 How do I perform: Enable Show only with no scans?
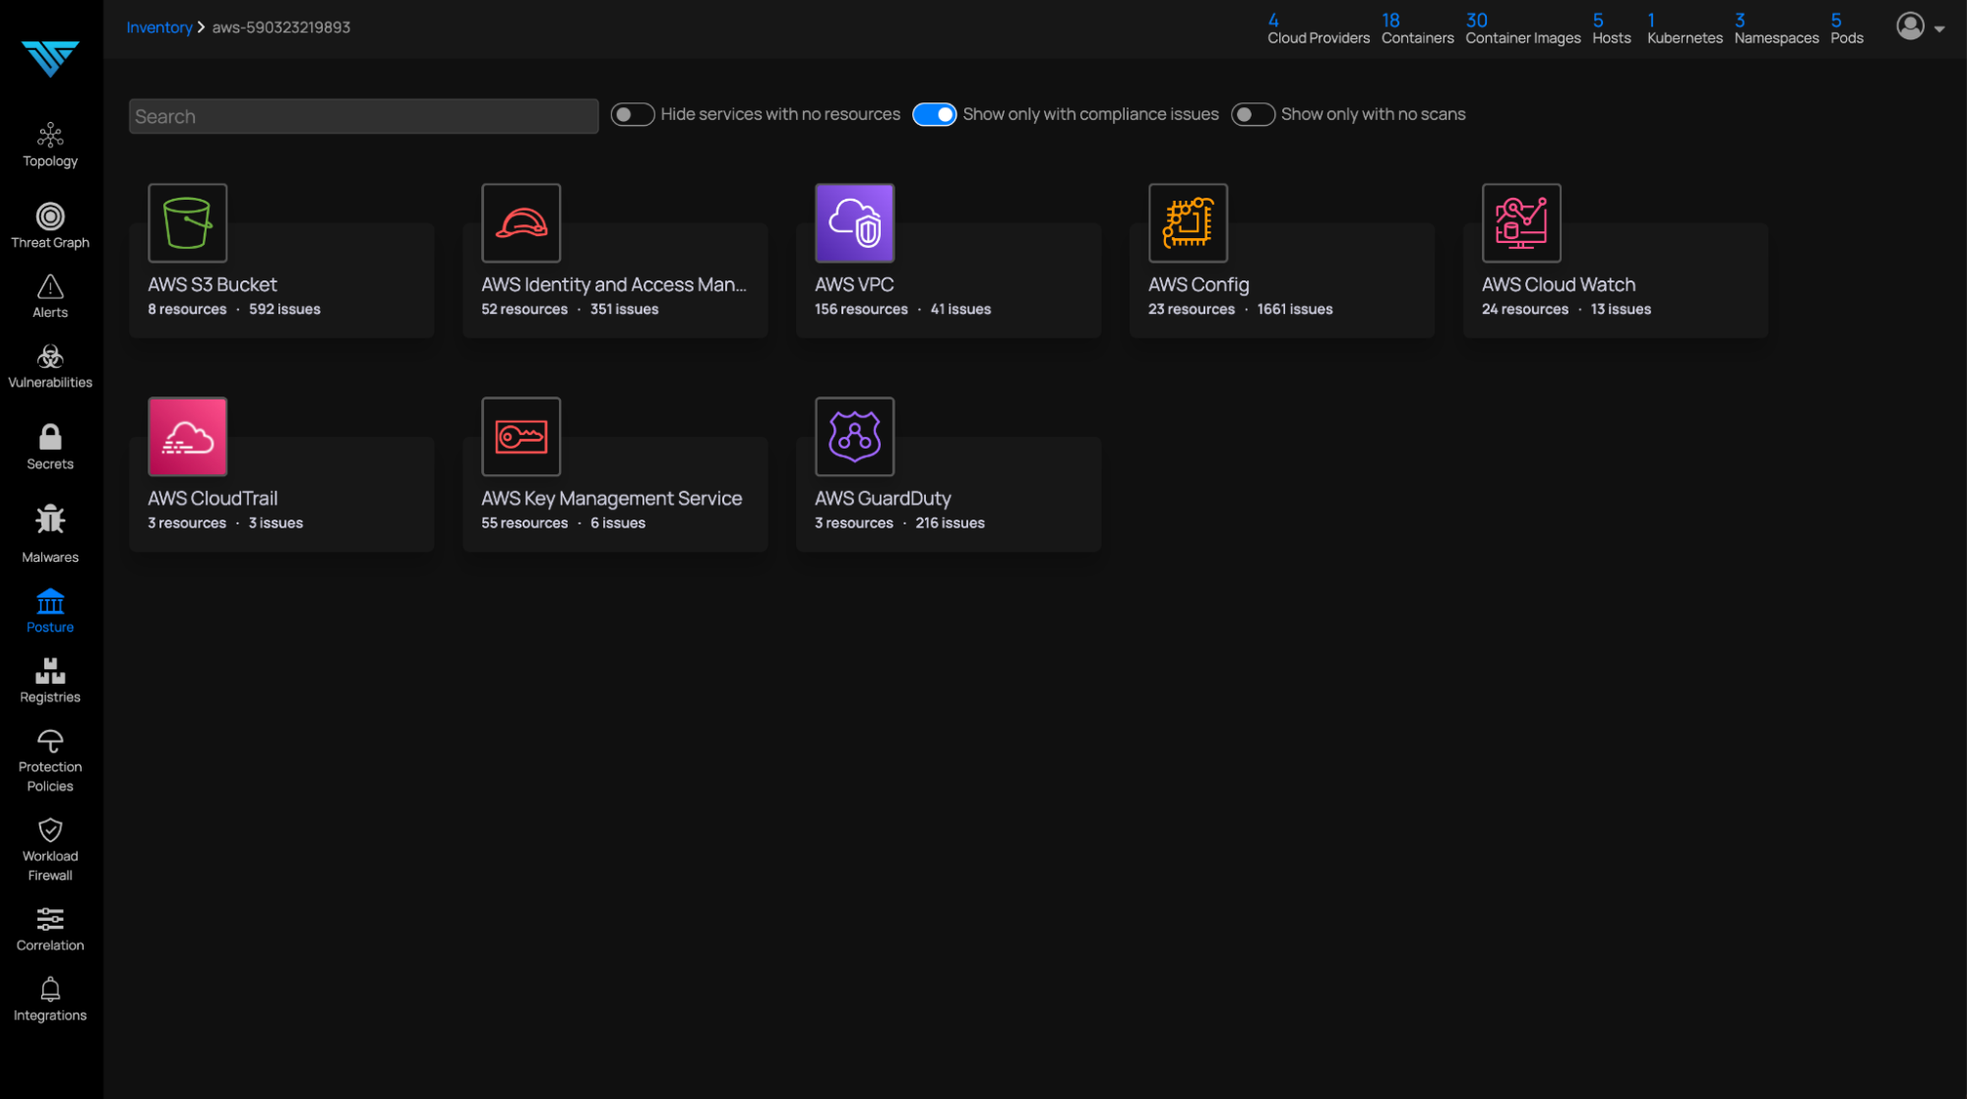click(x=1253, y=115)
